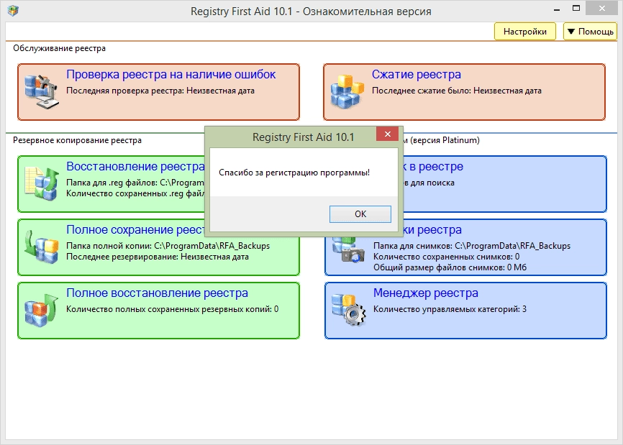623x445 pixels.
Task: Click the application icon in the title bar
Action: (x=13, y=10)
